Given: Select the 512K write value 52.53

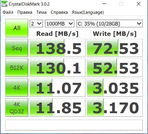Looking at the screenshot, I should [115, 68].
